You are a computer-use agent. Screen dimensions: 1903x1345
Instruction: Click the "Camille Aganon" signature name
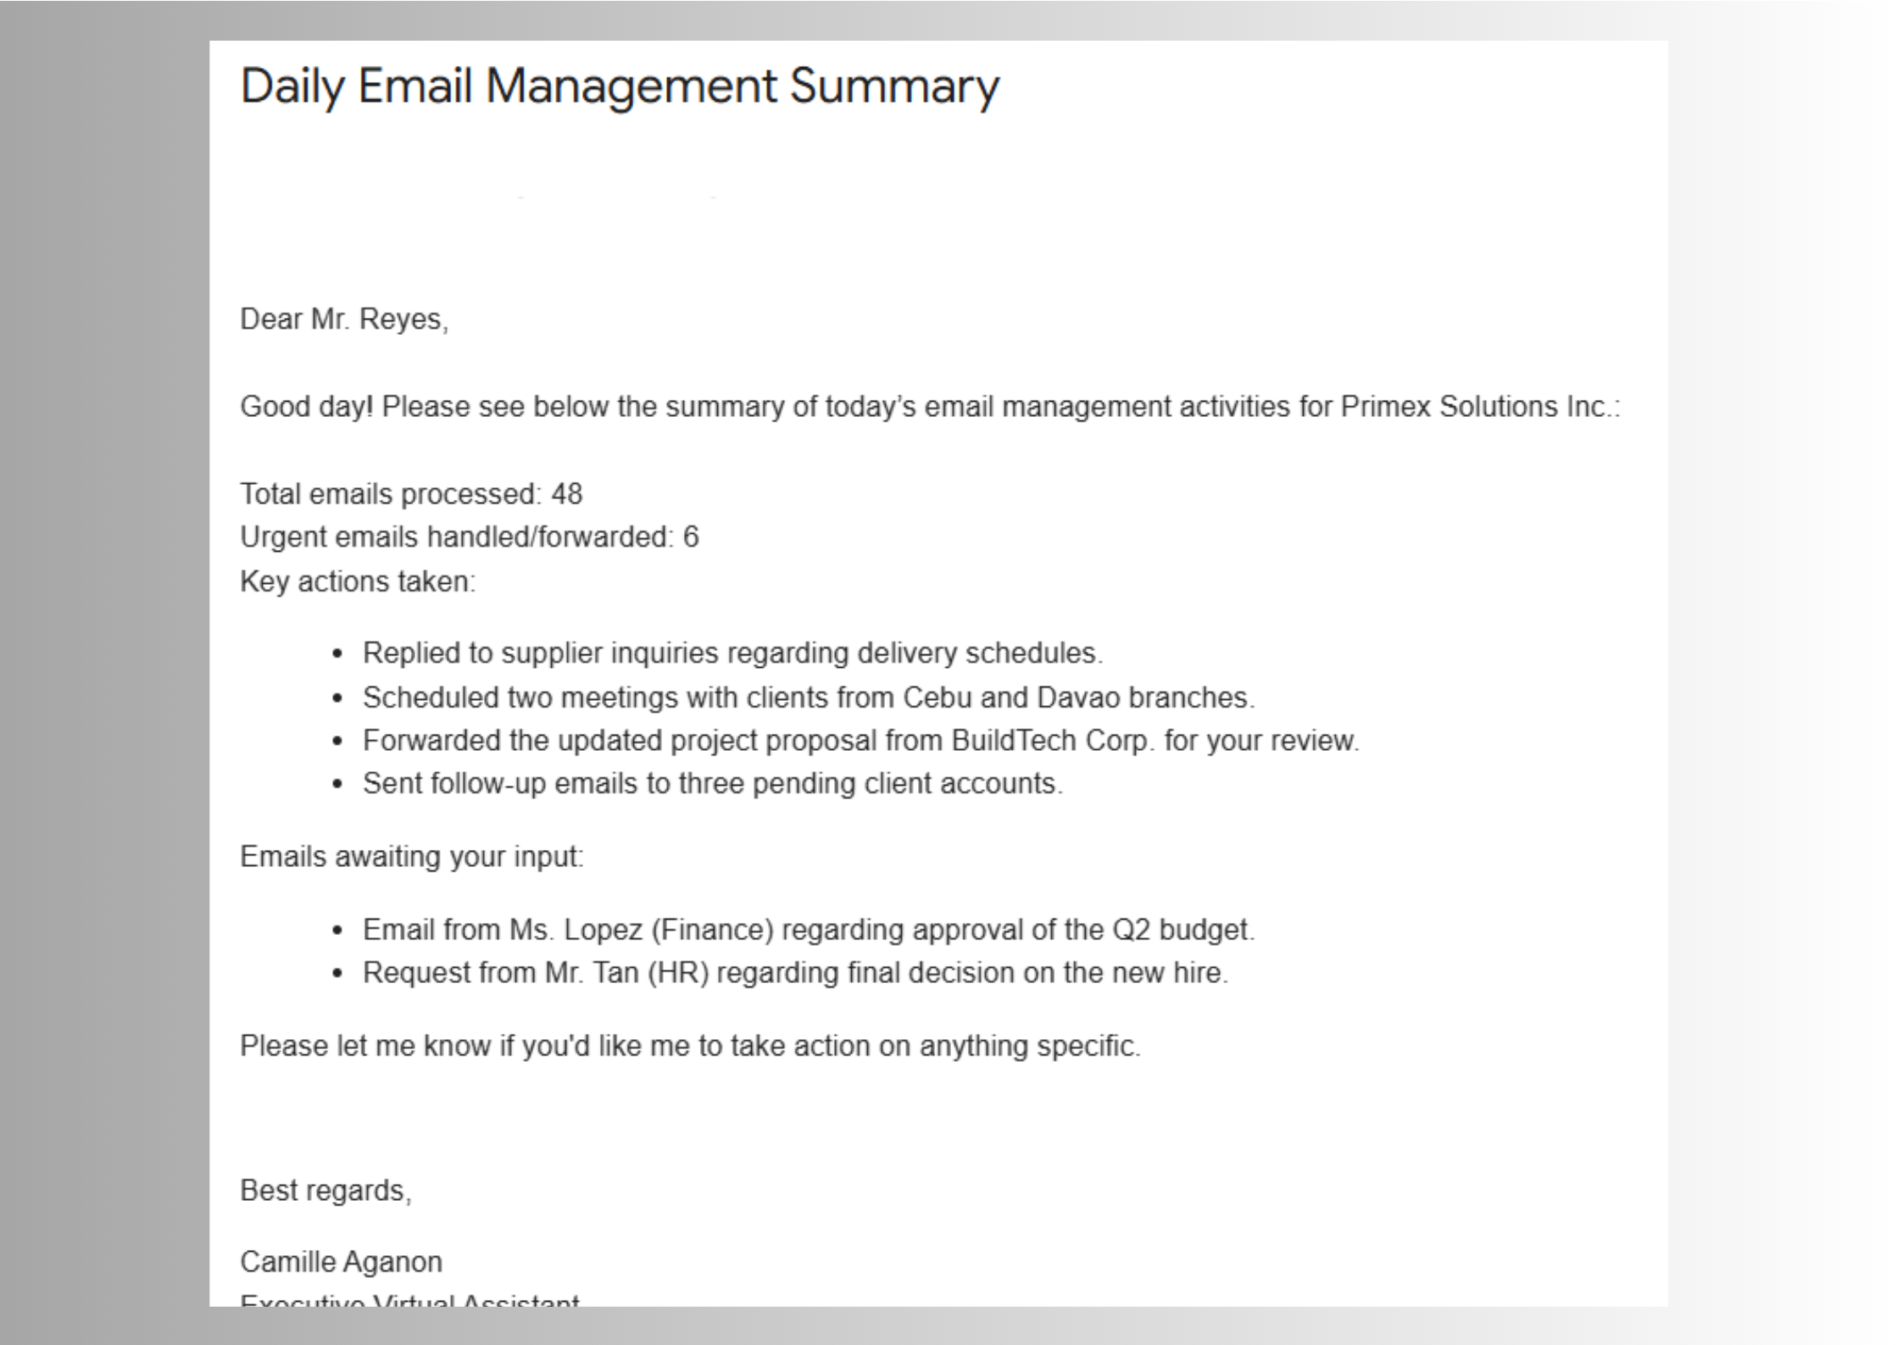coord(341,1262)
